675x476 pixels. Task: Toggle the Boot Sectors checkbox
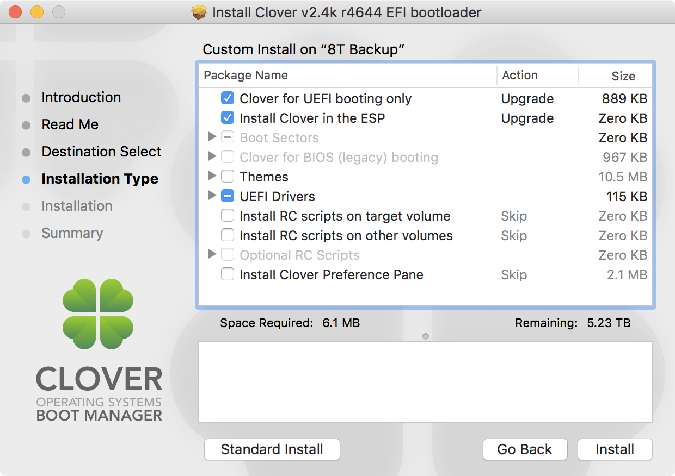pos(228,138)
